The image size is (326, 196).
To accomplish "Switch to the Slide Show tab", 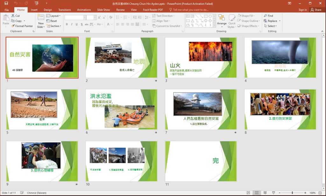I will 103,10.
